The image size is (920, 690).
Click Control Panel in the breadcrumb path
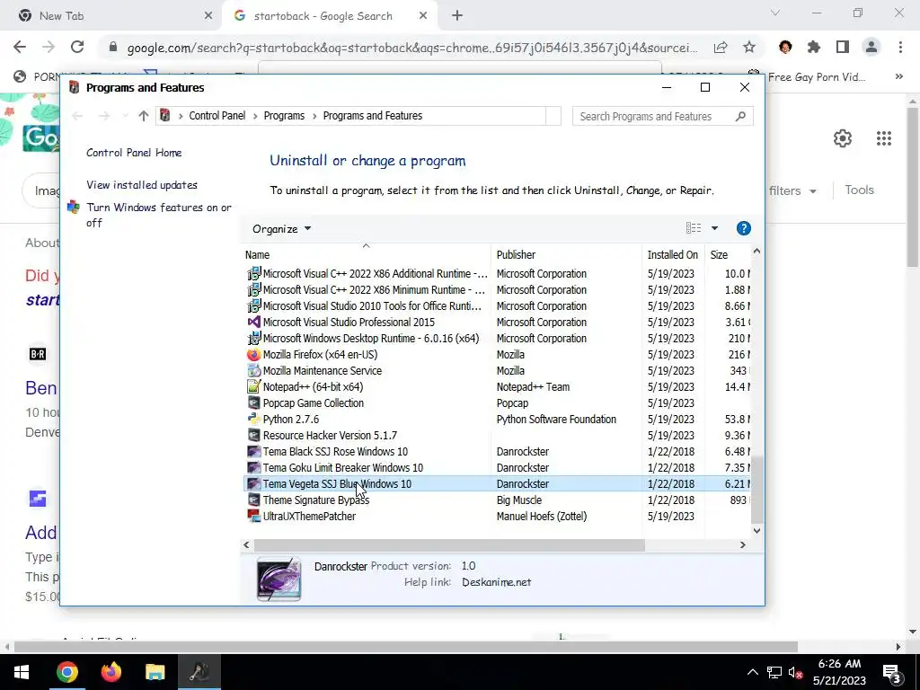[217, 116]
